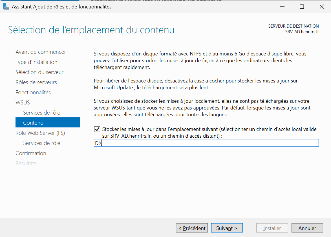Open the Rôles de serveurs step

click(36, 82)
